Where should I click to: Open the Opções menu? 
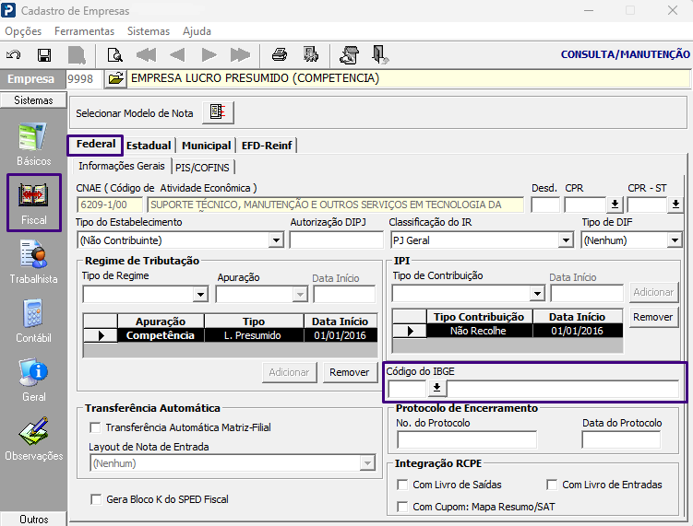23,31
